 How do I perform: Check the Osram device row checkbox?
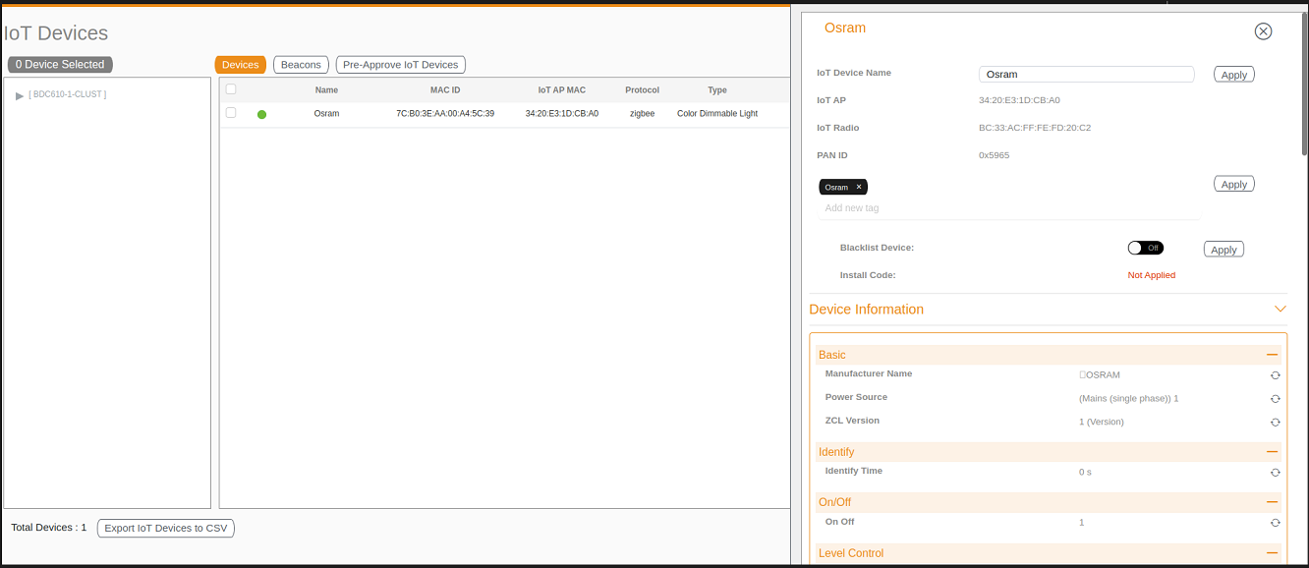click(x=231, y=113)
